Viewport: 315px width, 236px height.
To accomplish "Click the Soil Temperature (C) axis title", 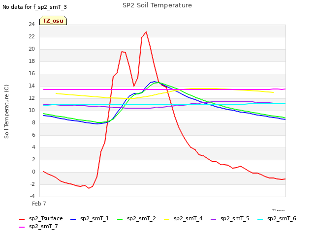I will pyautogui.click(x=6, y=112).
